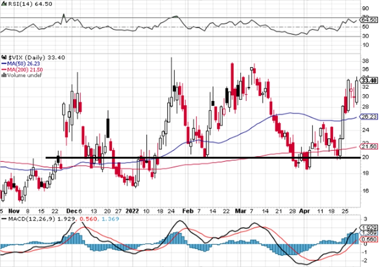This screenshot has height=267, width=379.
Task: Click the Volume undef bar icon
Action: tap(4, 75)
